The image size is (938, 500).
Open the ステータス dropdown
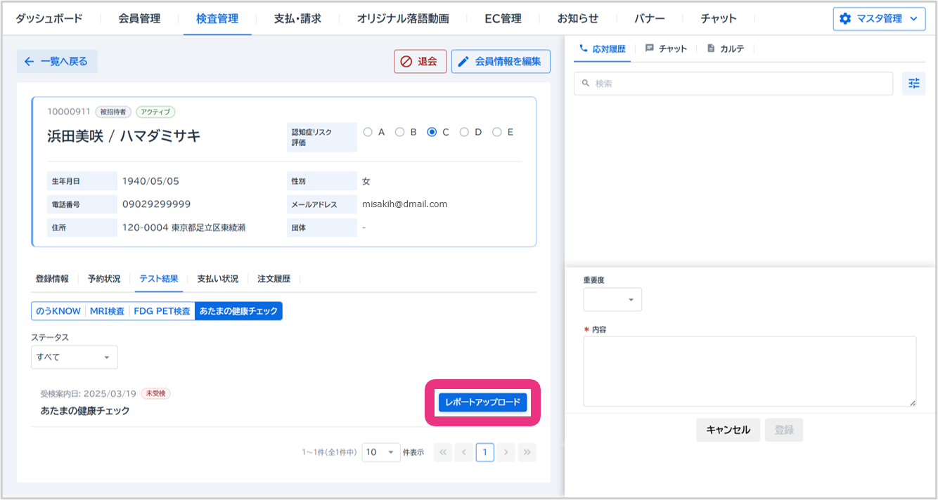pyautogui.click(x=75, y=357)
